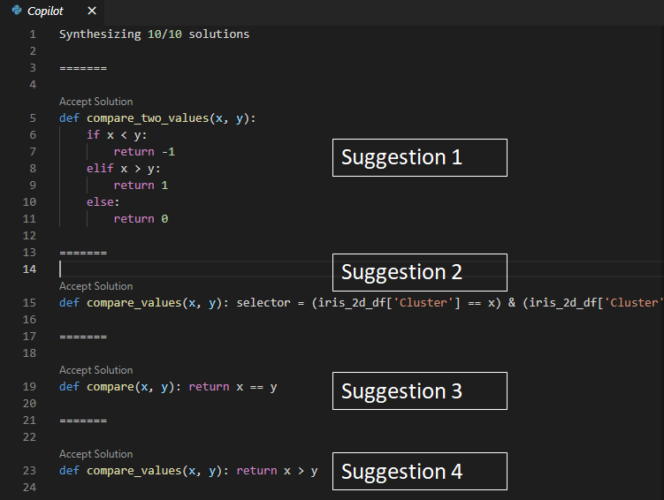664x500 pixels.
Task: Click the Suggestion 4 label box
Action: click(419, 471)
